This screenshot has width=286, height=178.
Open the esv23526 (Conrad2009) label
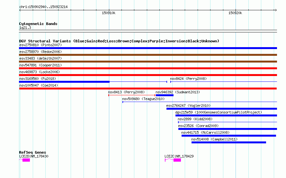tap(198, 126)
